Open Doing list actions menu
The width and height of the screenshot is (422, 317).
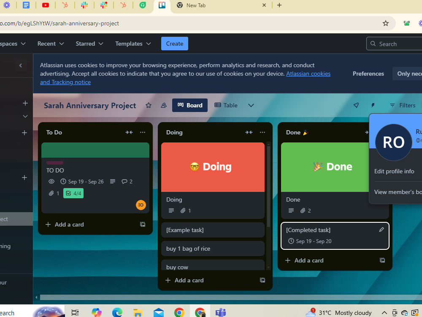point(262,132)
